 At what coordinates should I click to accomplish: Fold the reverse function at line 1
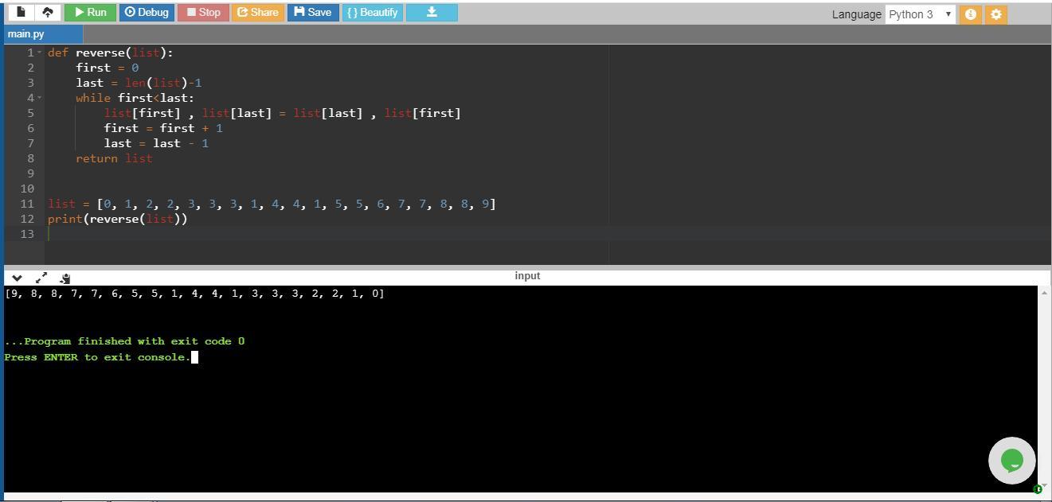pos(40,53)
